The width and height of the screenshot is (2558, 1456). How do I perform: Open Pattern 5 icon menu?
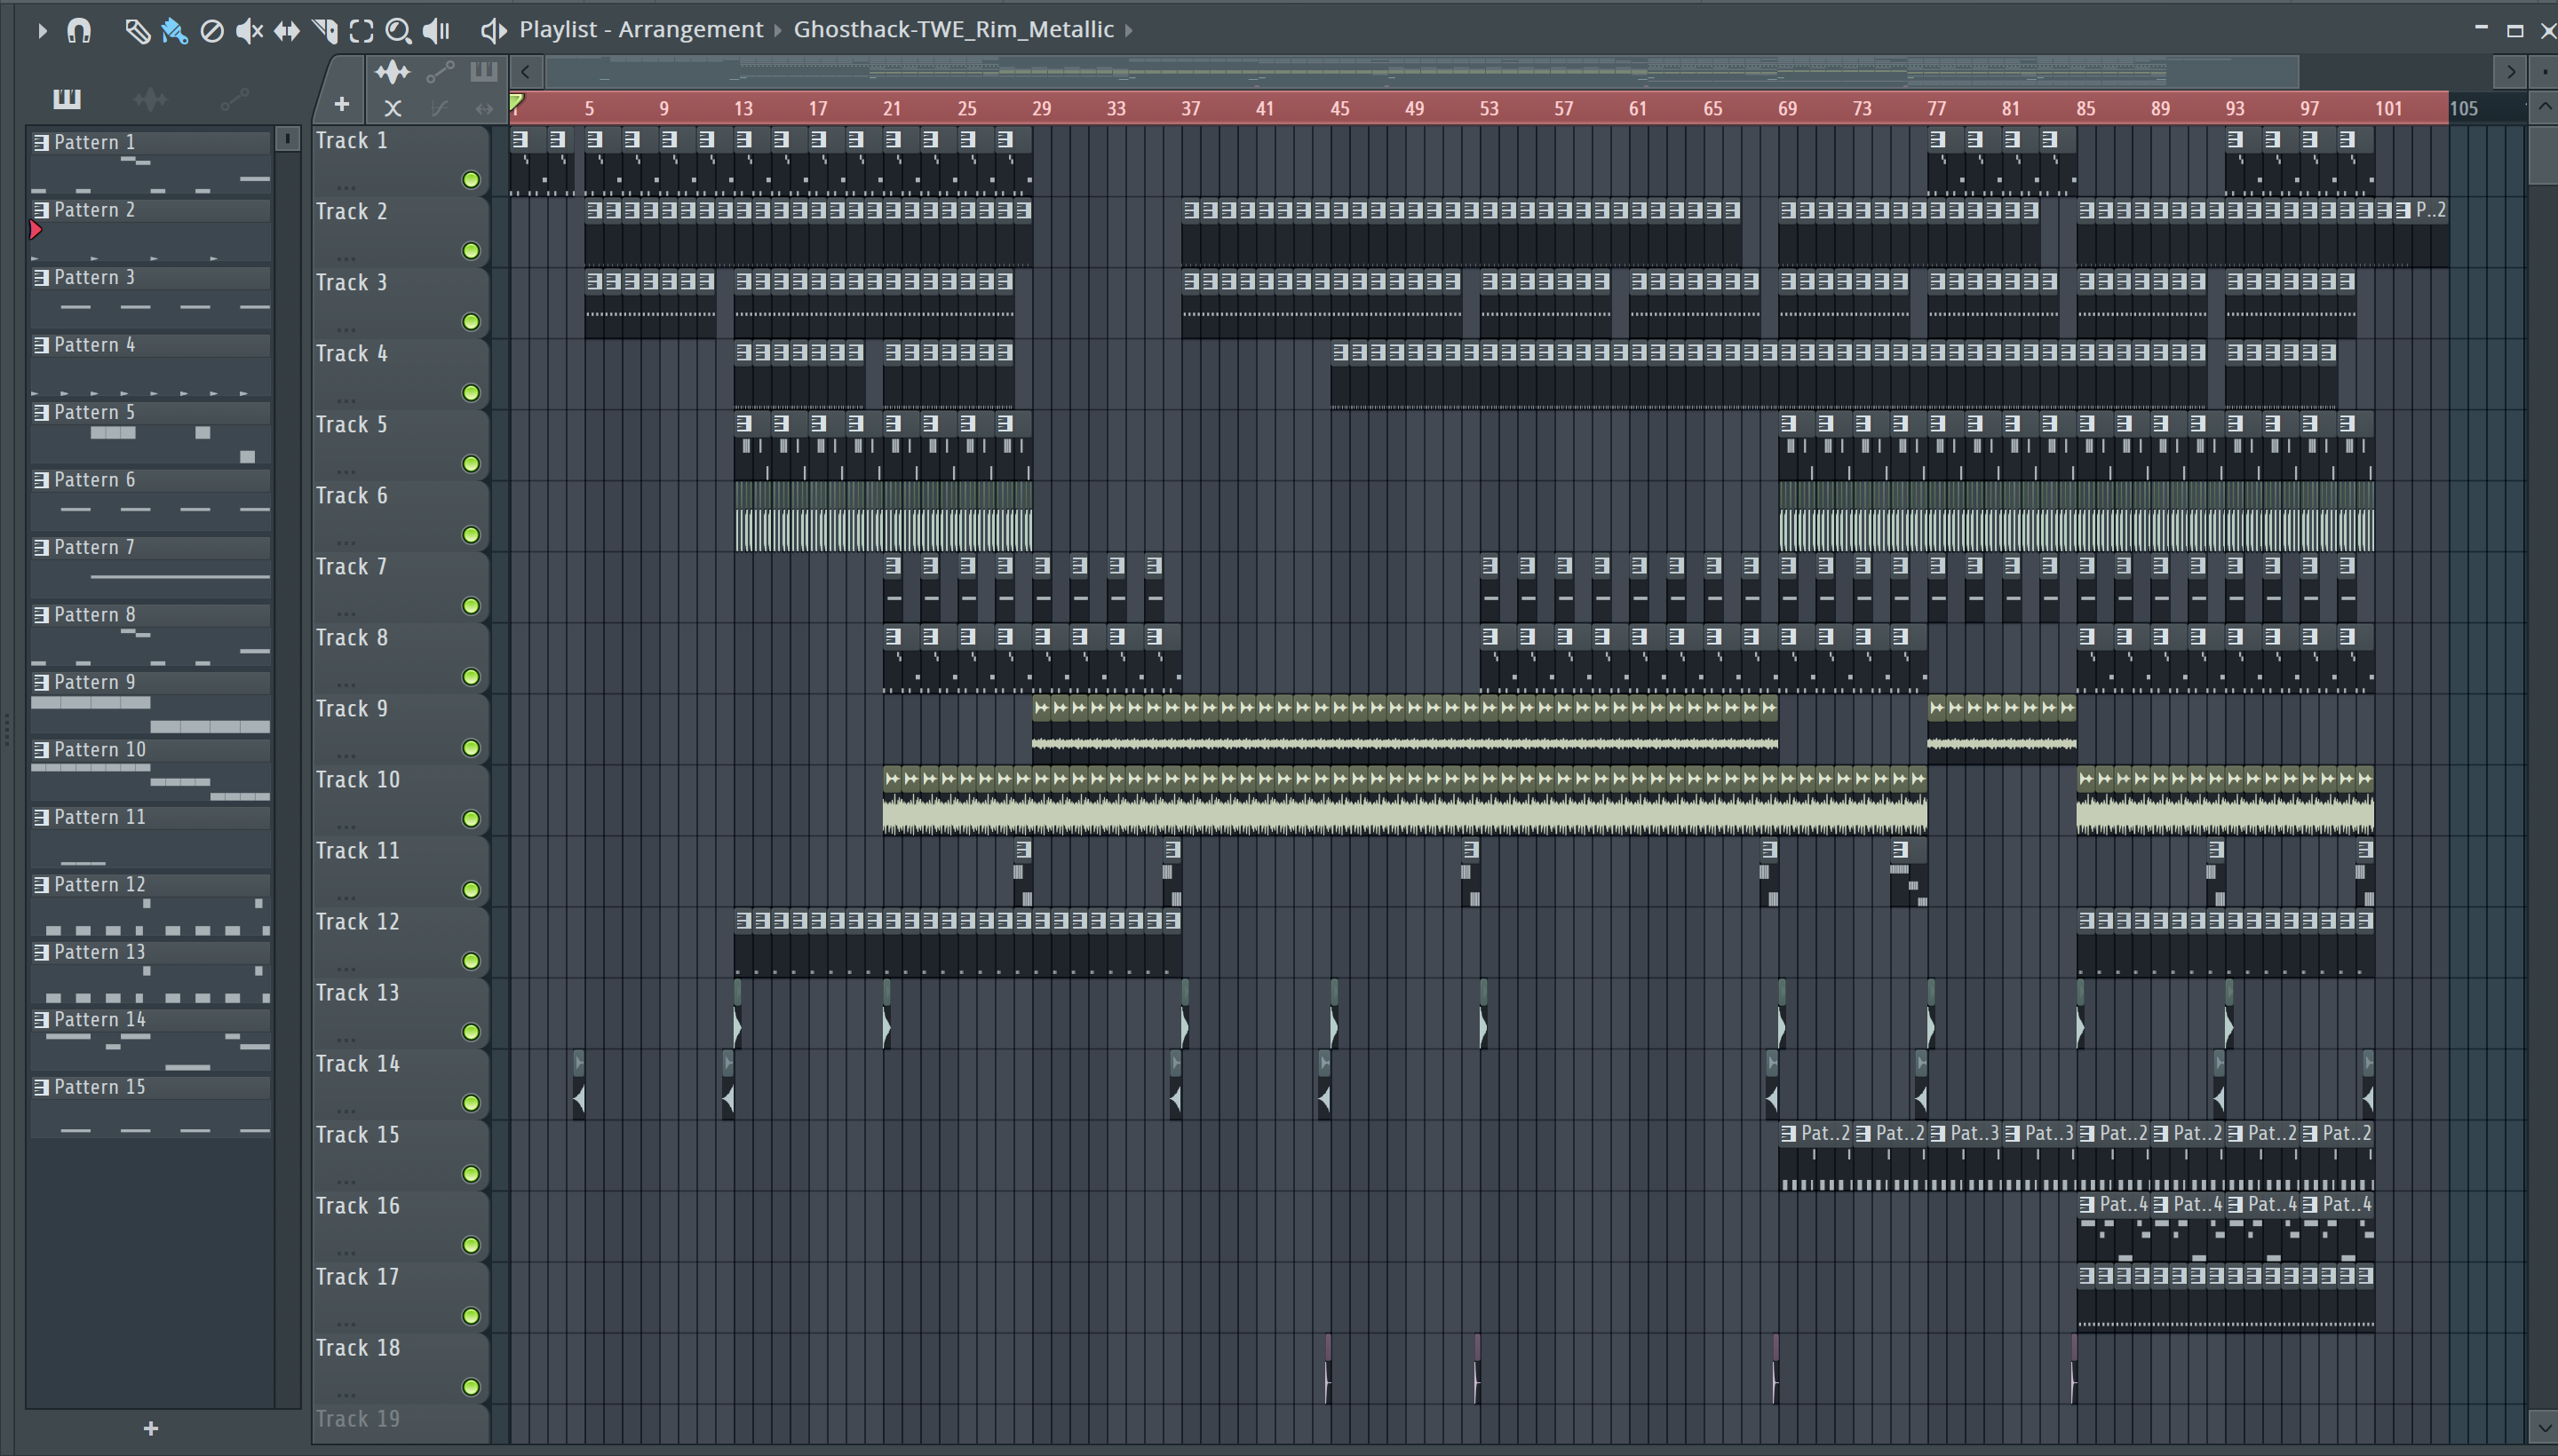(x=41, y=413)
